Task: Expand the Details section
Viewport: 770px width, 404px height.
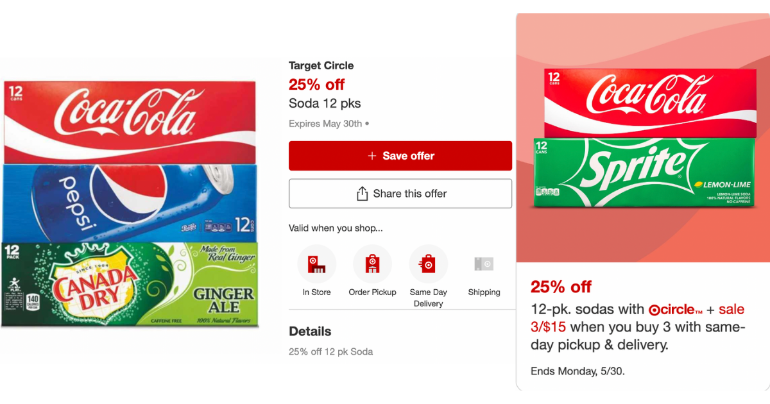Action: pos(310,332)
